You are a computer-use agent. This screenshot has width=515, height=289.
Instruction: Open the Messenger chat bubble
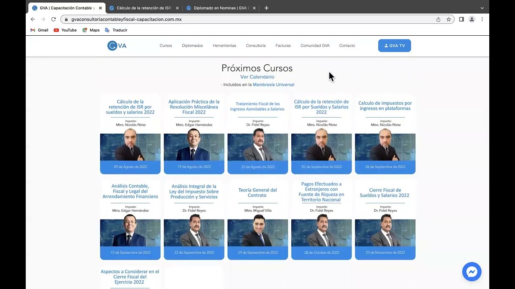(x=472, y=272)
